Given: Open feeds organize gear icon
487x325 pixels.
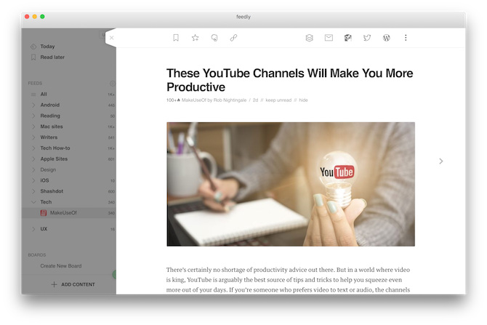Looking at the screenshot, I should [113, 84].
